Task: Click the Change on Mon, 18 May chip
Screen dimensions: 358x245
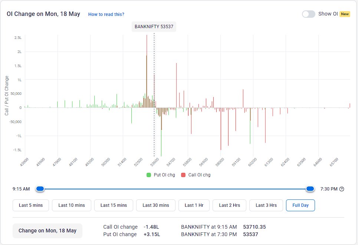Action: click(x=47, y=231)
